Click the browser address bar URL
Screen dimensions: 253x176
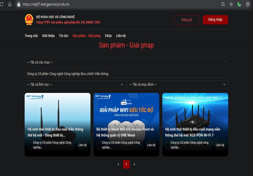[46, 4]
